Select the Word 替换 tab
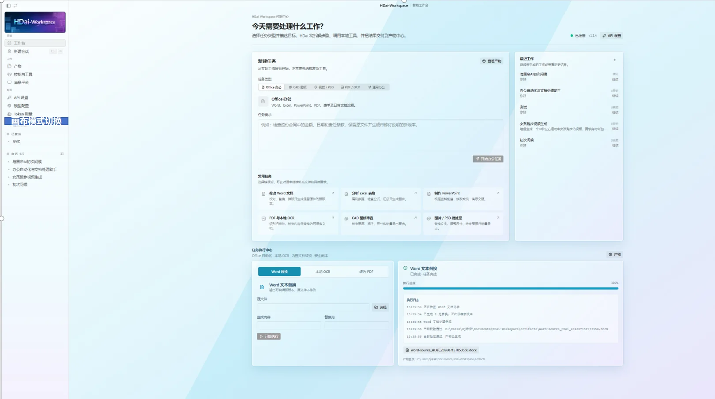715x399 pixels. tap(279, 272)
